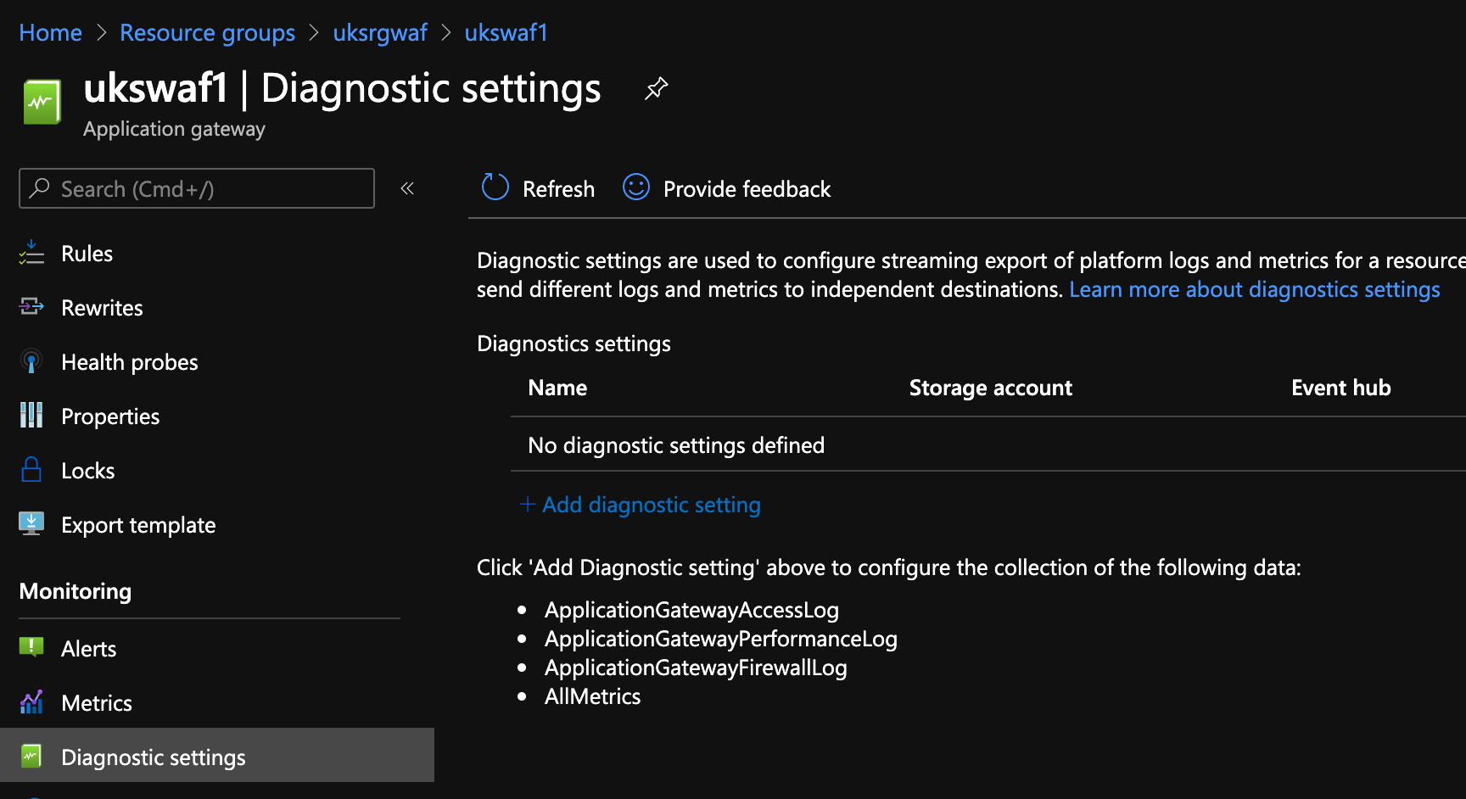The width and height of the screenshot is (1466, 799).
Task: Click the Metrics chart icon
Action: coord(31,702)
